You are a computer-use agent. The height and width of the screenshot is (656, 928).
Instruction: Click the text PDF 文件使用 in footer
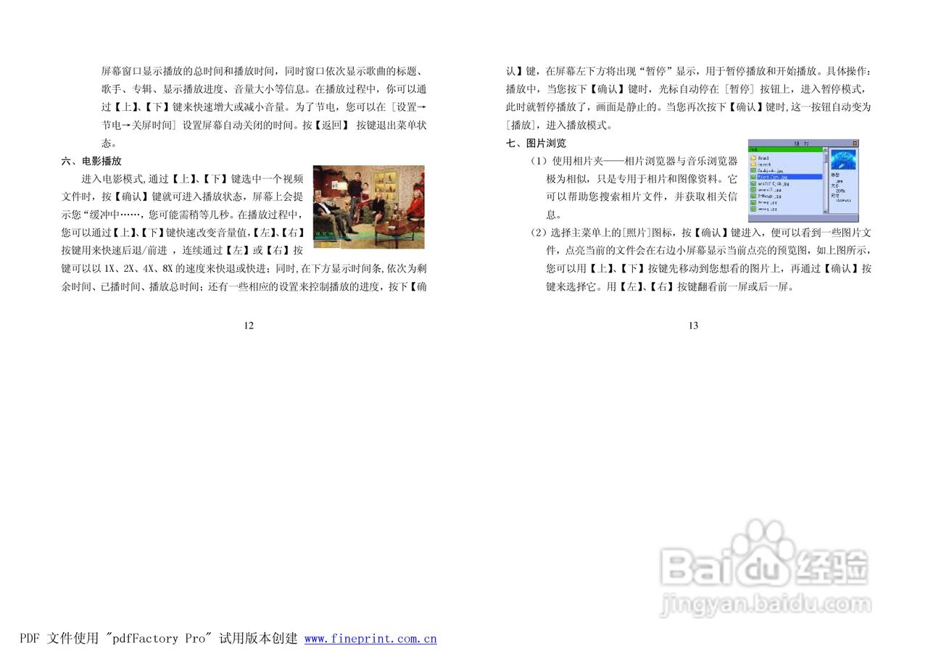(x=59, y=639)
